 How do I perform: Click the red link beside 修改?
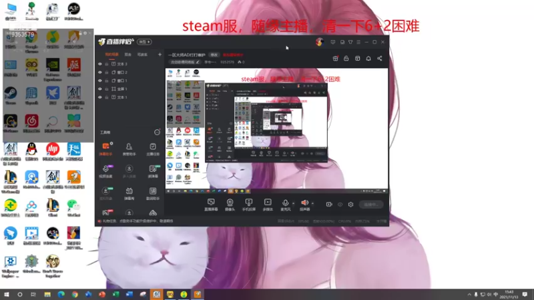[x=233, y=55]
